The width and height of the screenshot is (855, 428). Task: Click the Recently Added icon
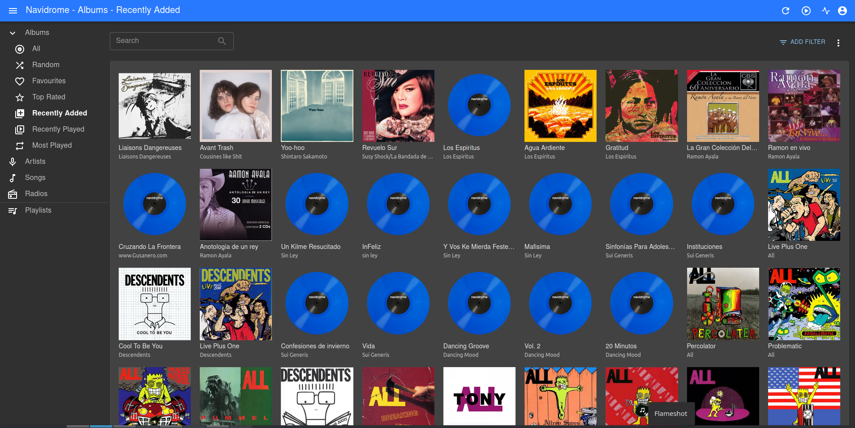(20, 113)
